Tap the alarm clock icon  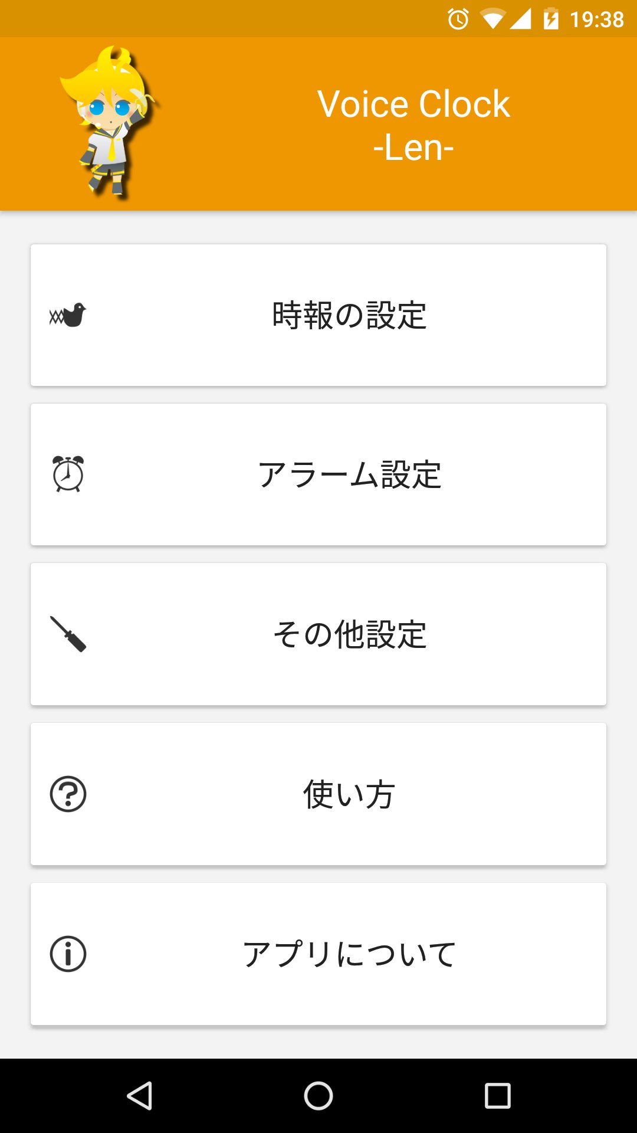tap(68, 474)
